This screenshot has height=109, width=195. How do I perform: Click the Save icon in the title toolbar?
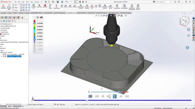pos(58,2)
